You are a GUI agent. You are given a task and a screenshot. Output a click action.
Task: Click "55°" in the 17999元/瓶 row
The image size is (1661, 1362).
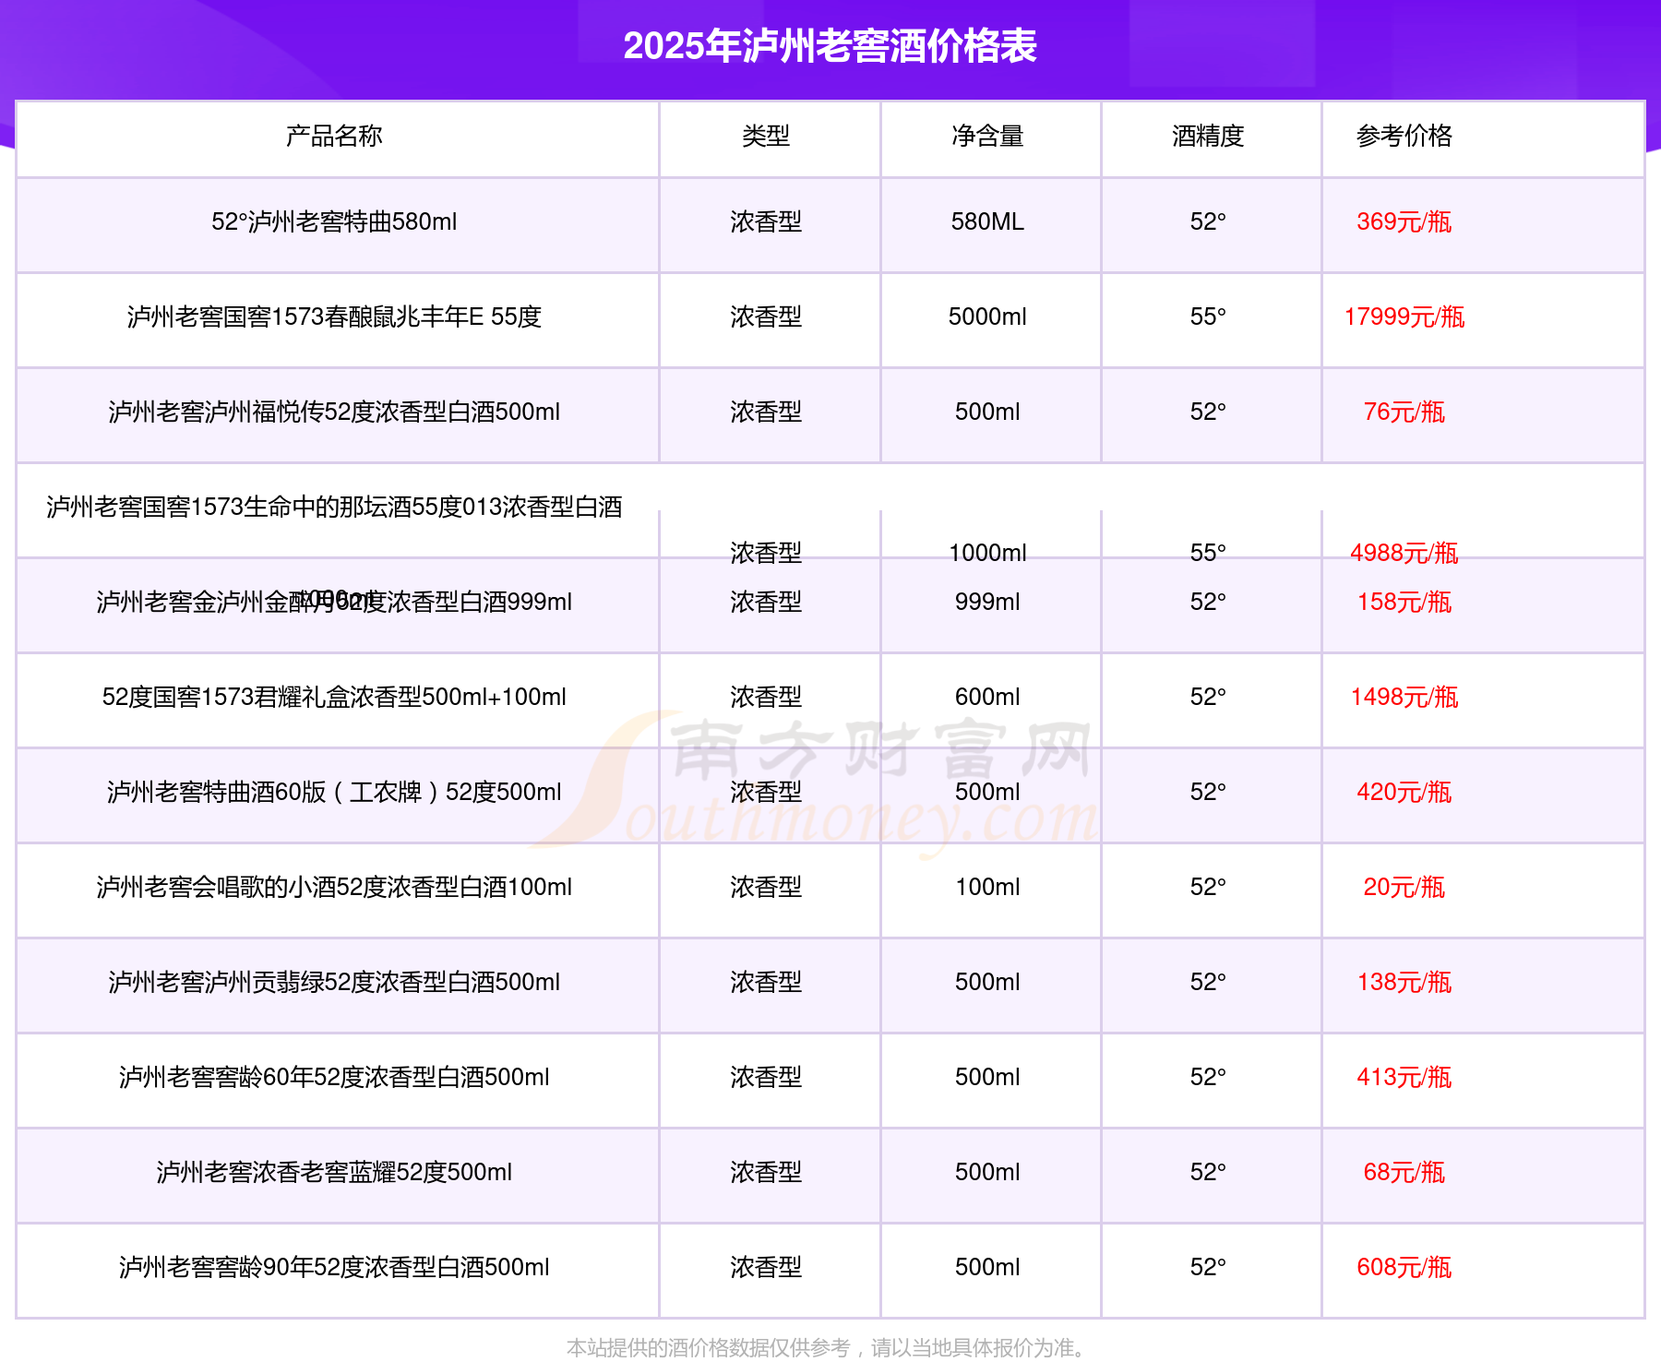1208,317
